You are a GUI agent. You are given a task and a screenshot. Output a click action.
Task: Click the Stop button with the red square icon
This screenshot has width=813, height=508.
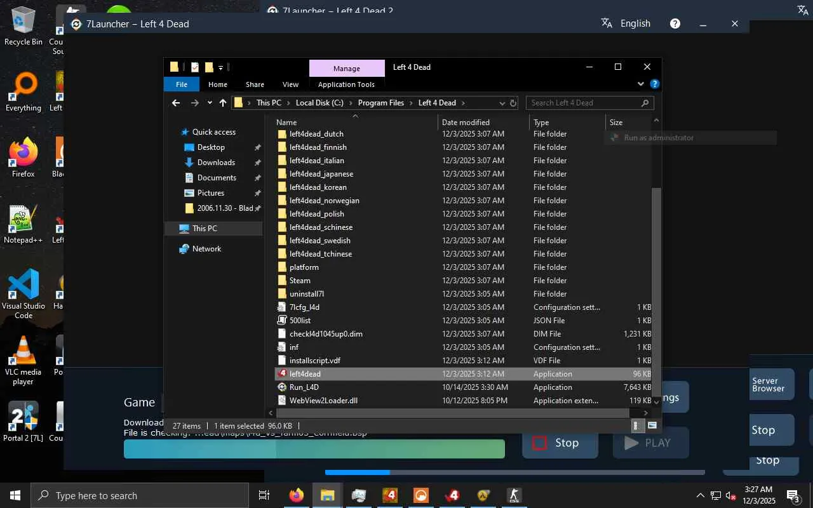560,443
